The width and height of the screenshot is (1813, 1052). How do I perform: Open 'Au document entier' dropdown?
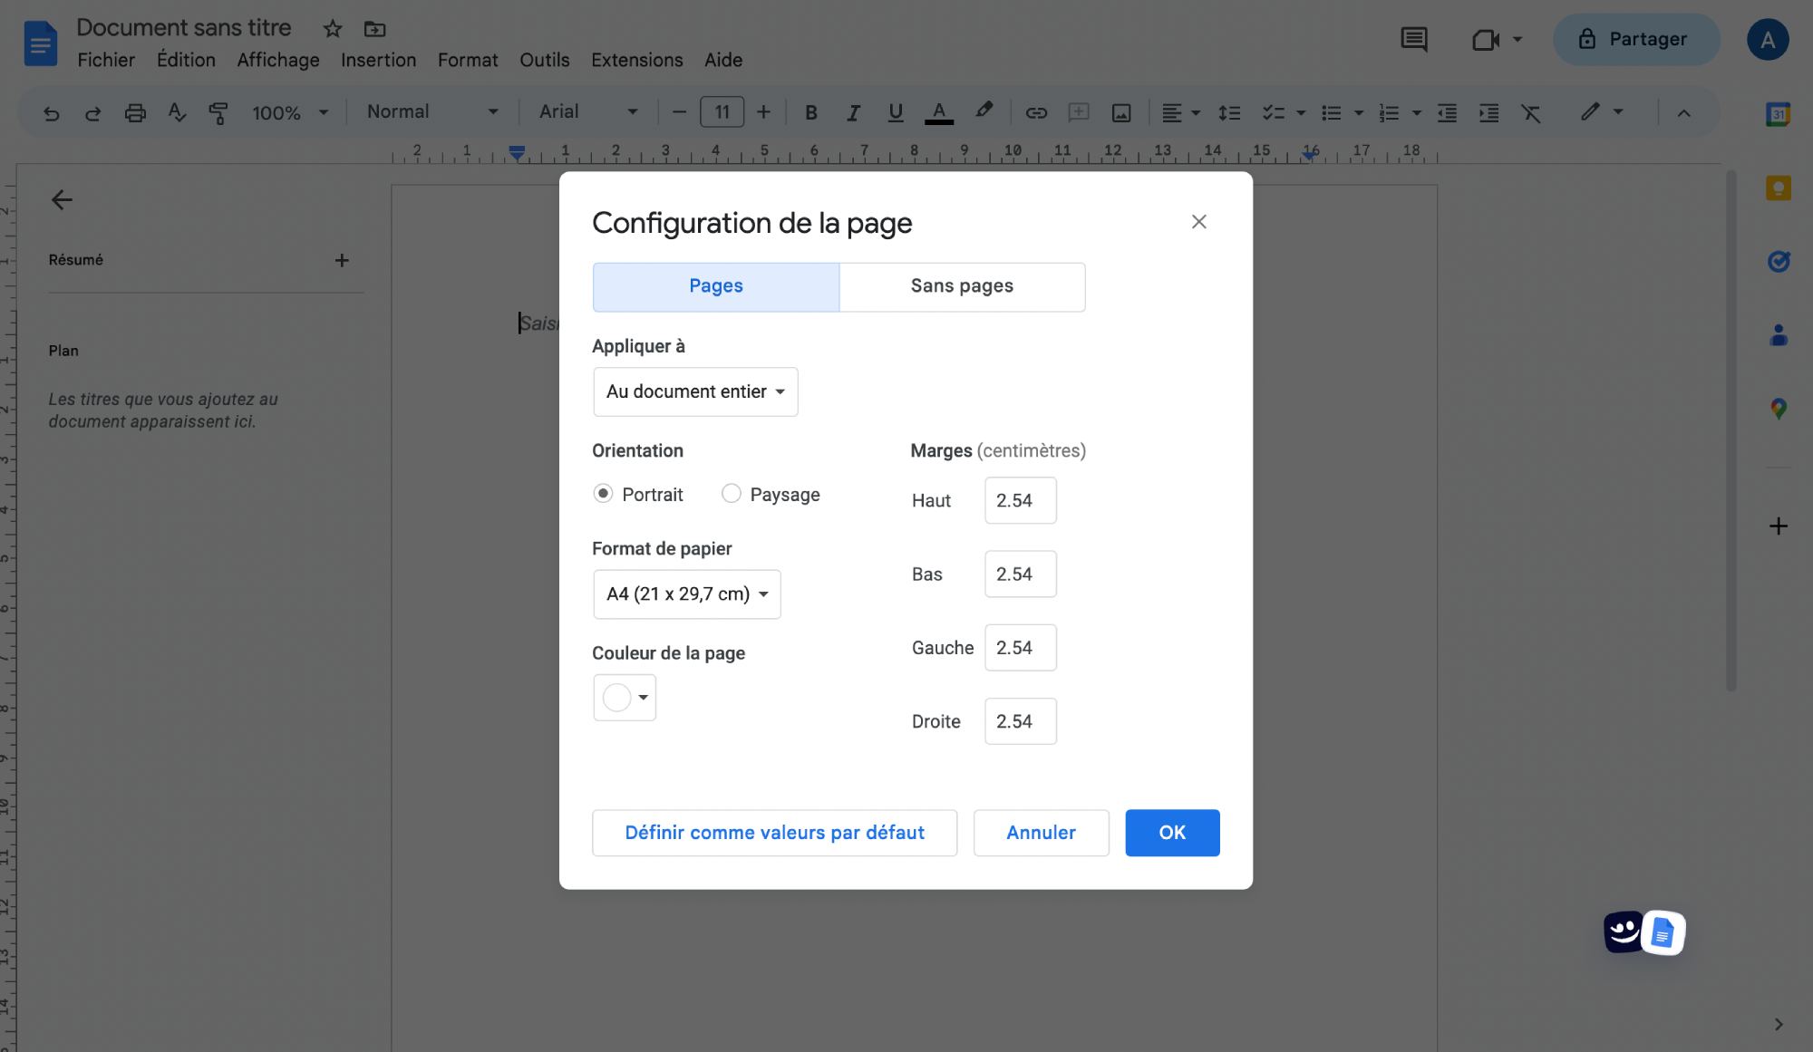pos(695,391)
